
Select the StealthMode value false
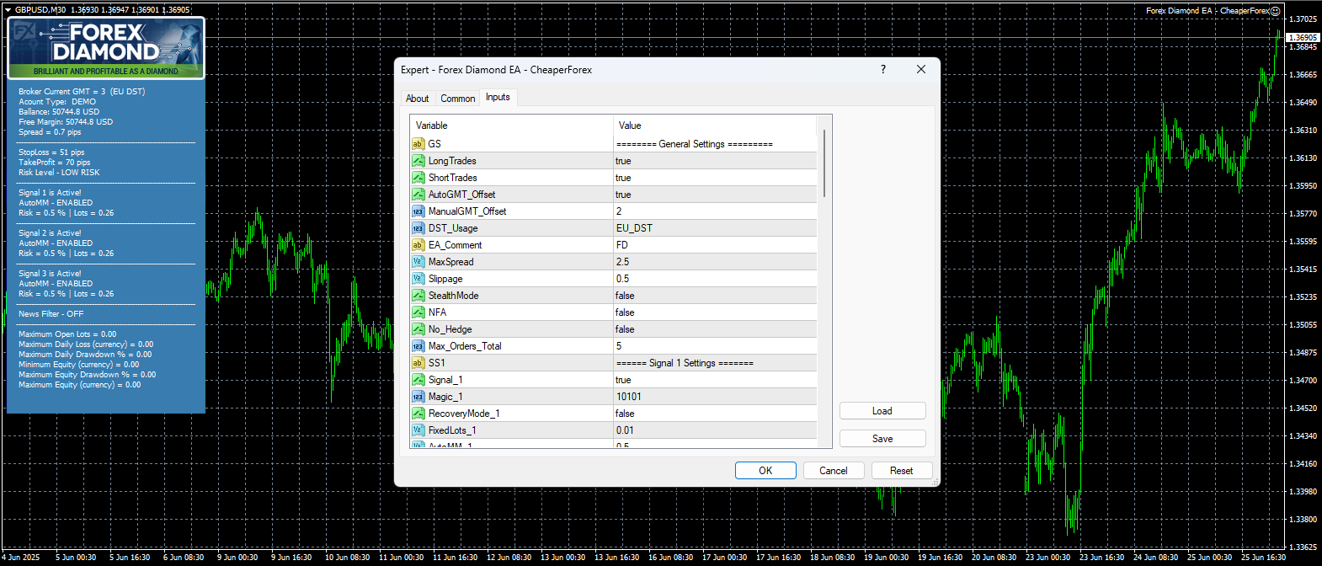tap(625, 296)
